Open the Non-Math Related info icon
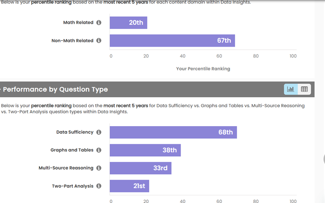The height and width of the screenshot is (203, 325). tap(99, 41)
